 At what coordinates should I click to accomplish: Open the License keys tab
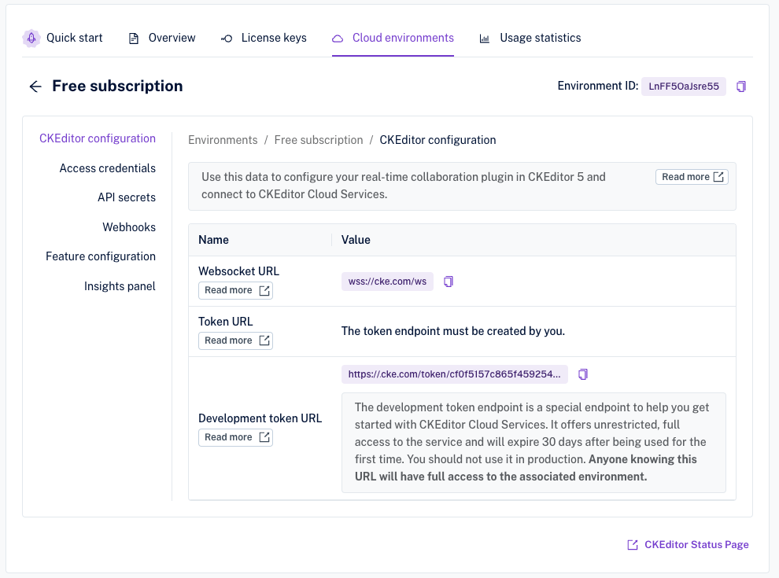coord(264,38)
